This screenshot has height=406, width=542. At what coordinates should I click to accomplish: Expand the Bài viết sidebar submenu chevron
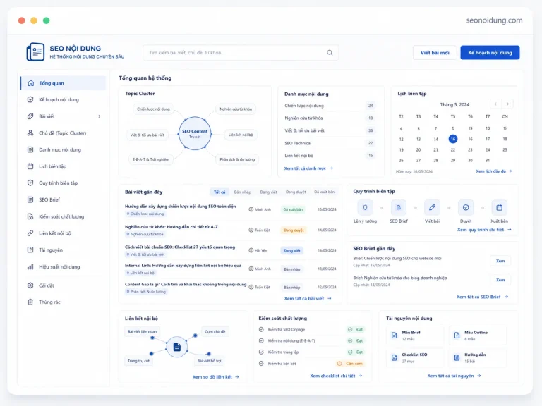[x=100, y=116]
